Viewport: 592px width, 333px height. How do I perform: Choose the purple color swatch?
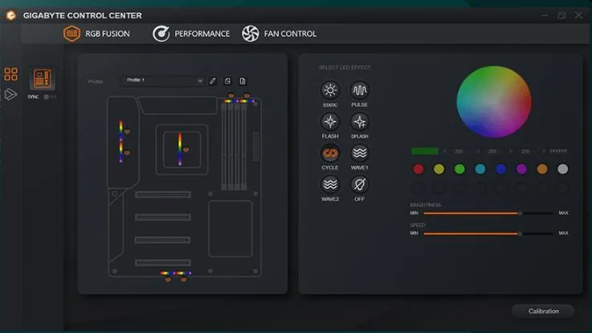[x=521, y=169]
